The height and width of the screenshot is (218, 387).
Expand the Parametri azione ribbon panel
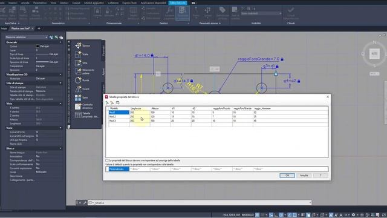pos(210,23)
